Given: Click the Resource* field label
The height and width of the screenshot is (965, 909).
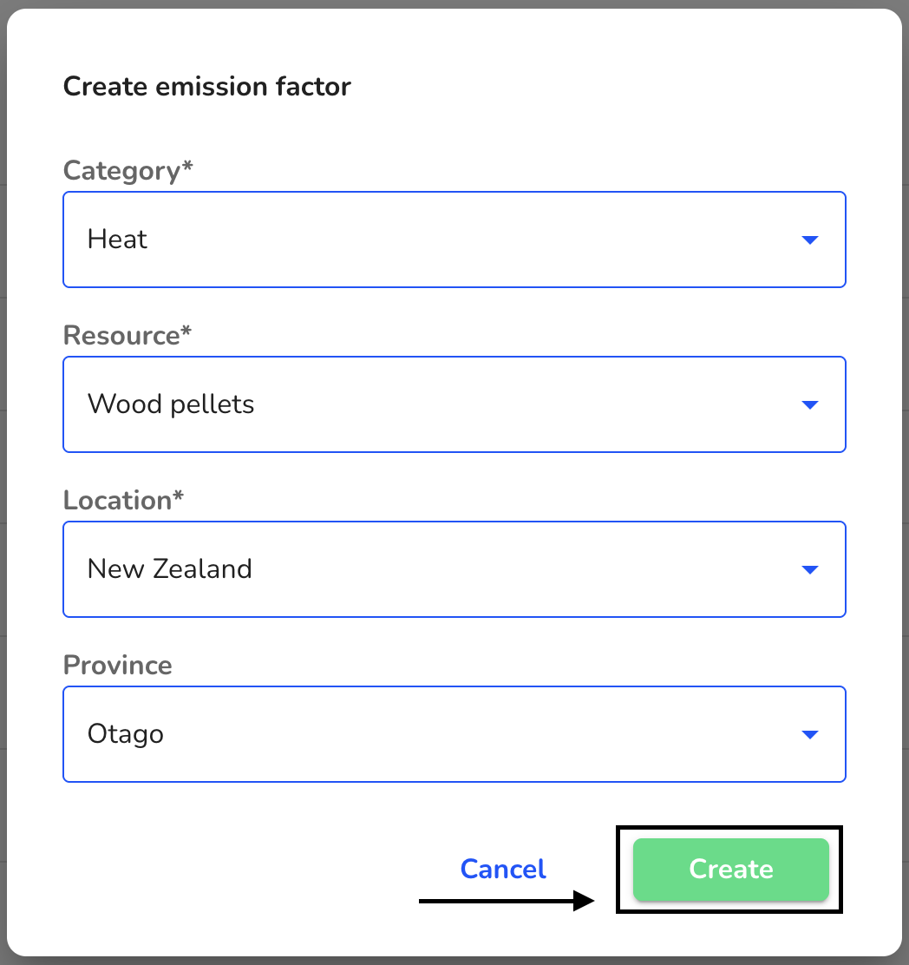Looking at the screenshot, I should point(128,336).
